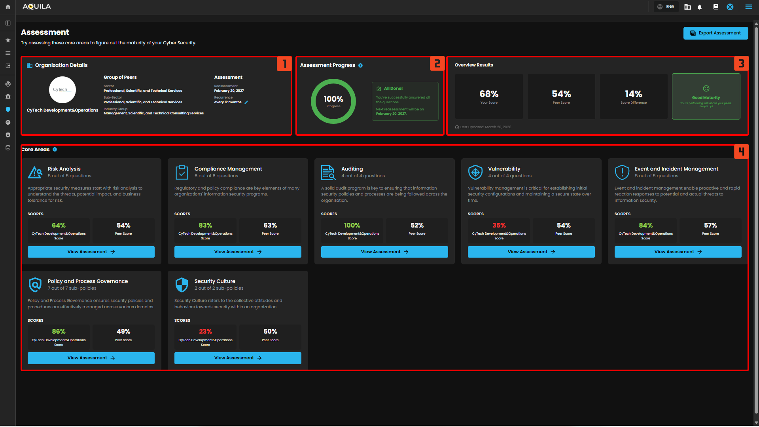Click the 100% progress ring

coord(333,101)
